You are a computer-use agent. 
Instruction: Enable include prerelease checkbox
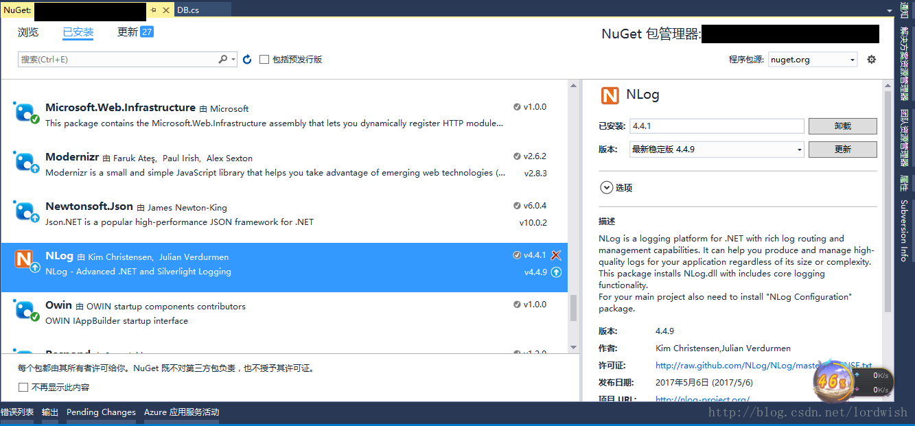[x=264, y=60]
